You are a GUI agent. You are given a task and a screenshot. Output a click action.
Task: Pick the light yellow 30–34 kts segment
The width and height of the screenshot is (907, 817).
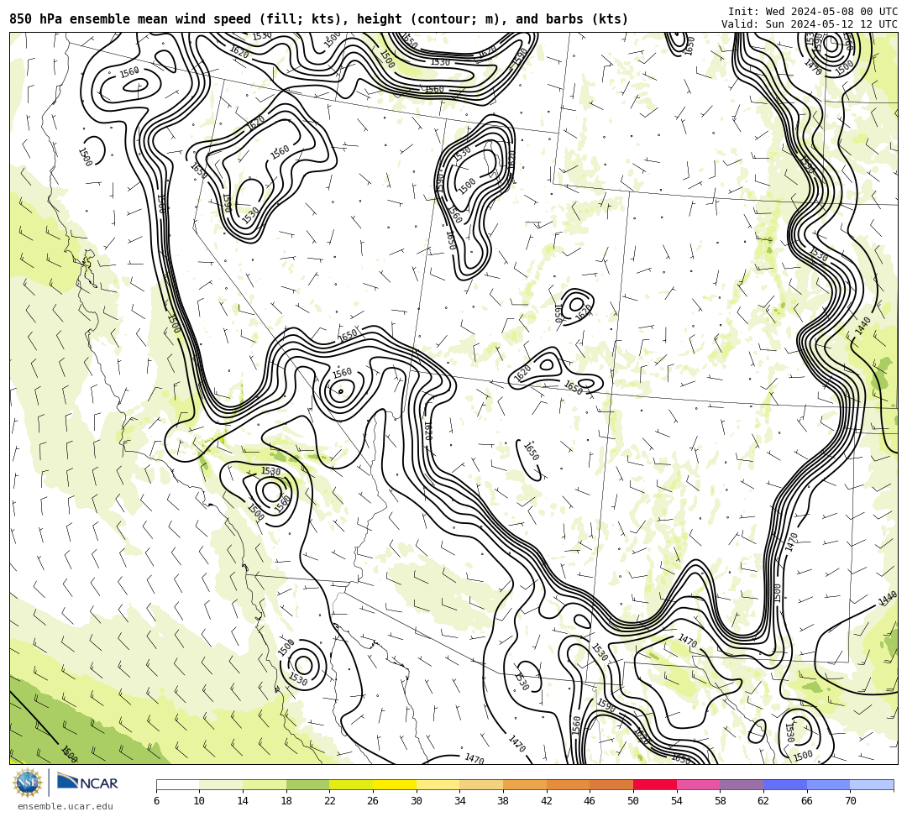[x=438, y=784]
